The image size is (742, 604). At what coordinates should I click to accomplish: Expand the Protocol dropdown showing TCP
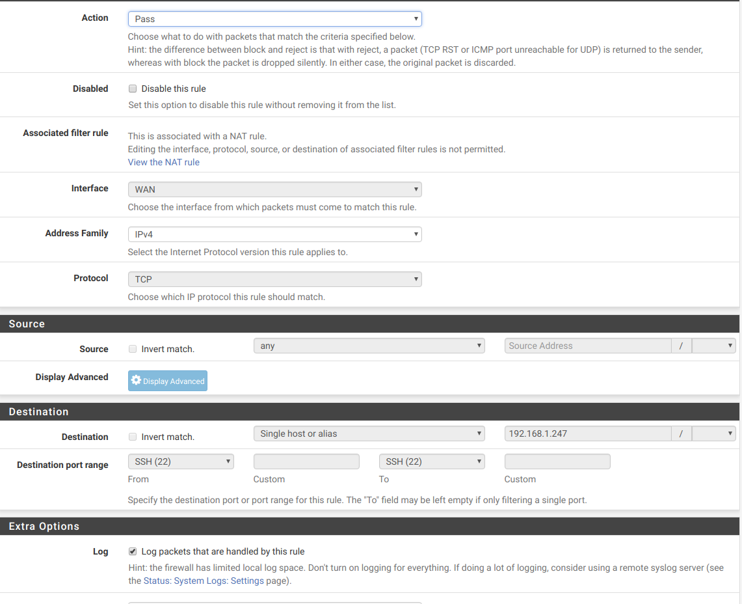tap(274, 279)
